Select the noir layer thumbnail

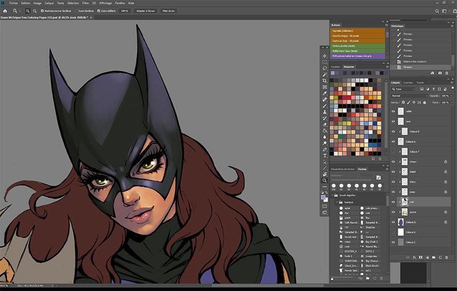[x=404, y=201]
